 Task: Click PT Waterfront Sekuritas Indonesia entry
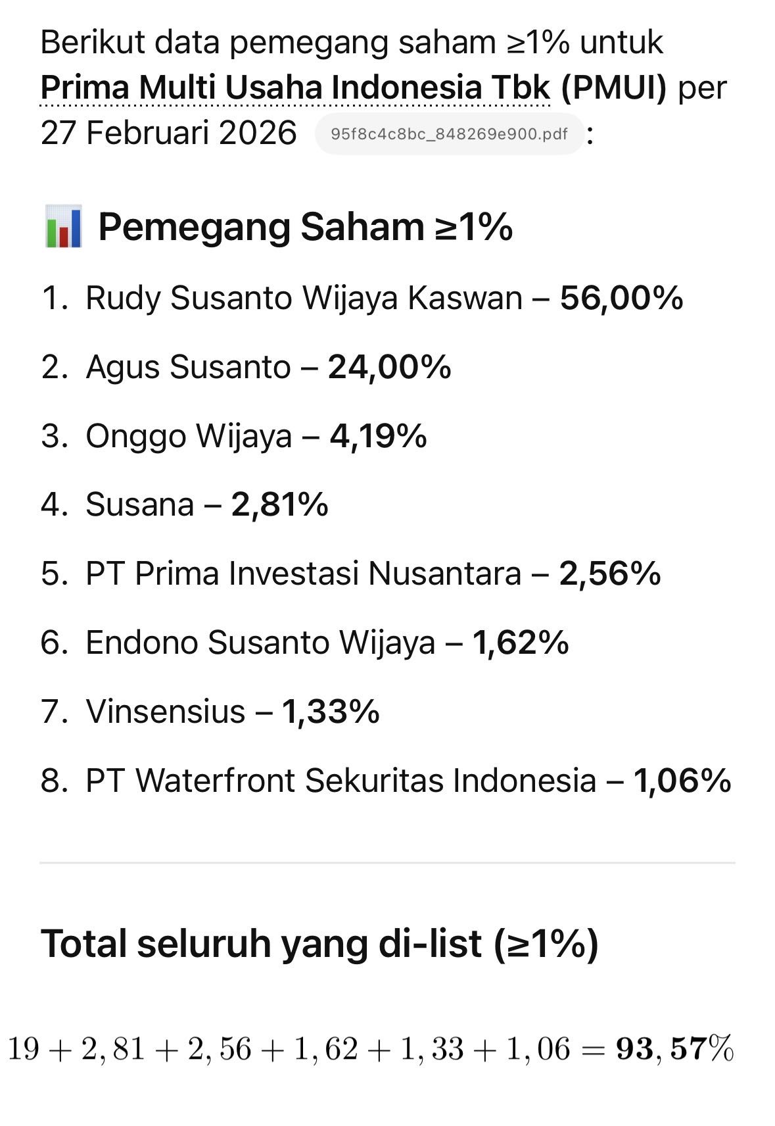click(341, 781)
